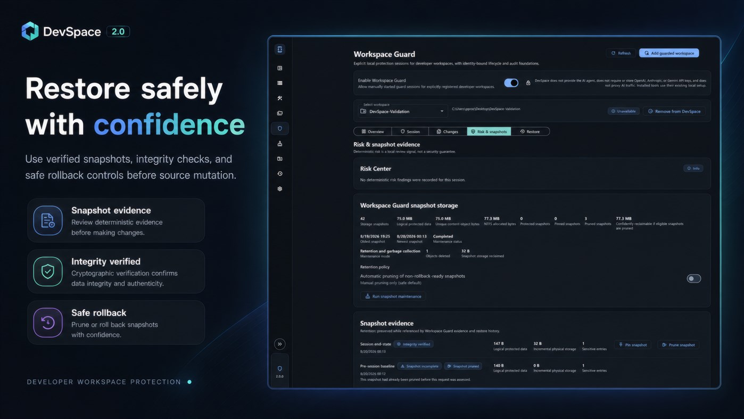Viewport: 744px width, 419px height.
Task: Open the folder-with-arrow sidebar icon
Action: click(x=280, y=159)
